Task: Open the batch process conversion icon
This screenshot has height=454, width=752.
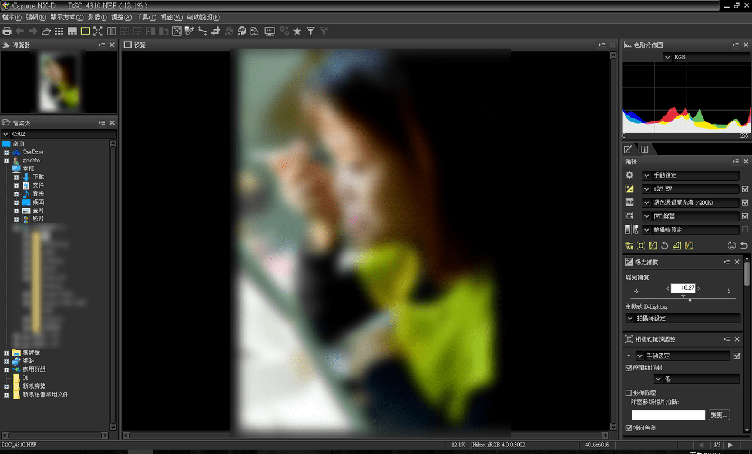Action: coord(255,31)
